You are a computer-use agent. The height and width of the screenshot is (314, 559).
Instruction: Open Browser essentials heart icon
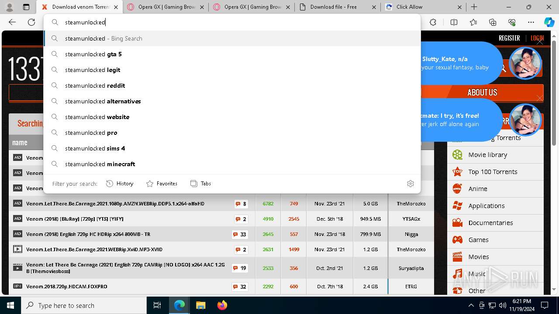click(x=512, y=22)
